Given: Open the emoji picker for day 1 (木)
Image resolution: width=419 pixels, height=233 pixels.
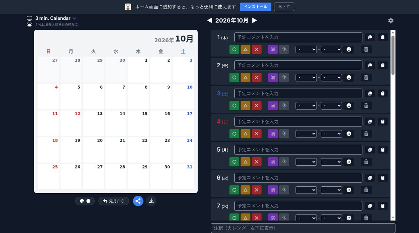Looking at the screenshot, I should 348,50.
